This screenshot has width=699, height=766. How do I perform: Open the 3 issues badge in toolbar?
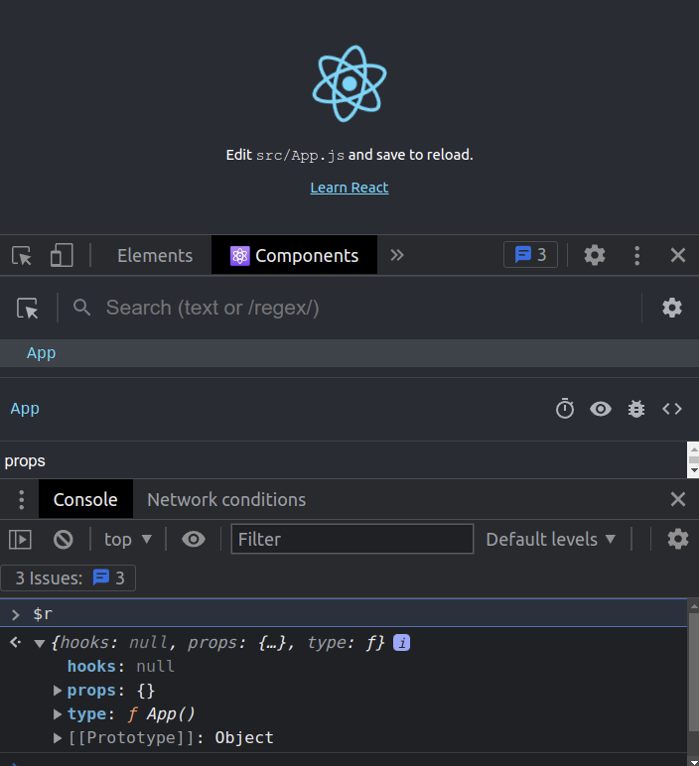pyautogui.click(x=530, y=255)
